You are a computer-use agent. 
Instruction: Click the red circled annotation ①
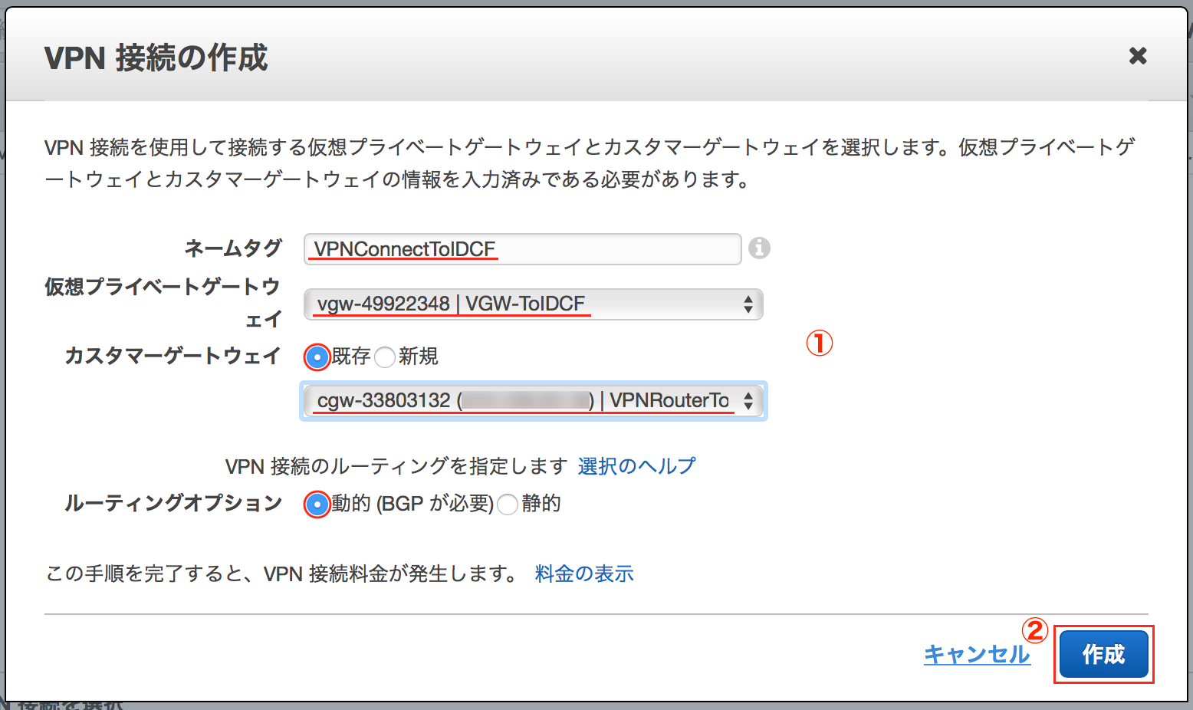pos(820,344)
